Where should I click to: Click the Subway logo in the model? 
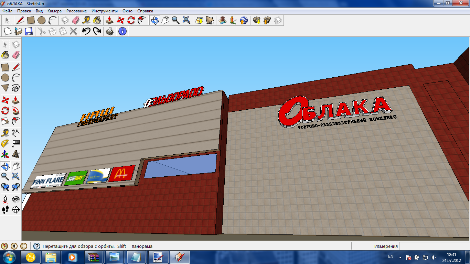tap(76, 178)
